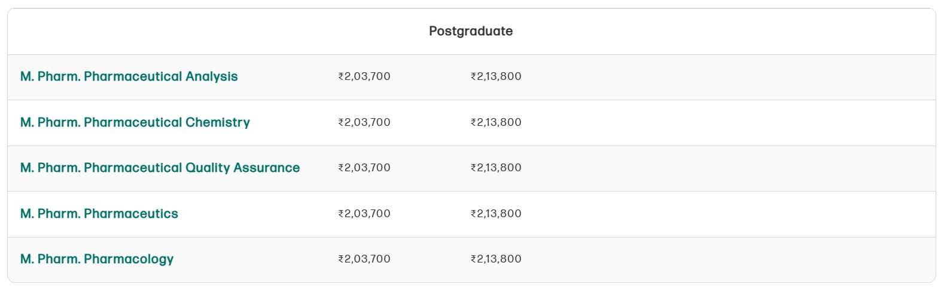Click the Postgraduate table header

(471, 31)
